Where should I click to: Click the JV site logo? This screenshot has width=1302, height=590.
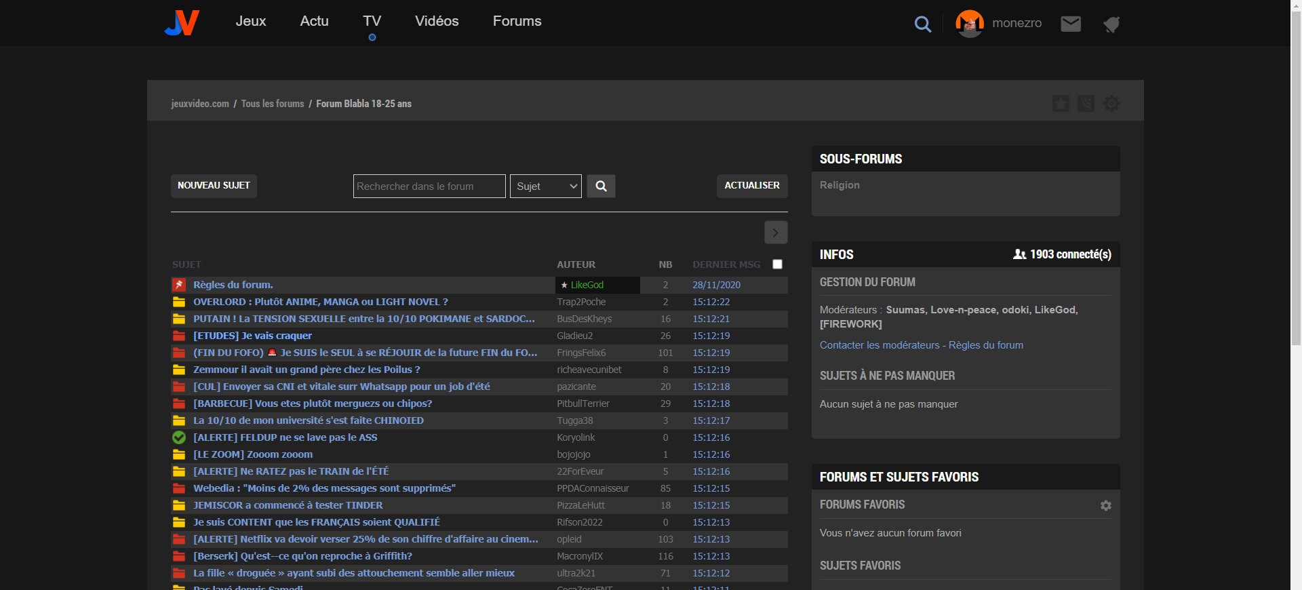[182, 22]
